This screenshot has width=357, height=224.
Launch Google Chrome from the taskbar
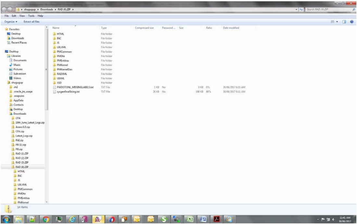tap(46, 219)
